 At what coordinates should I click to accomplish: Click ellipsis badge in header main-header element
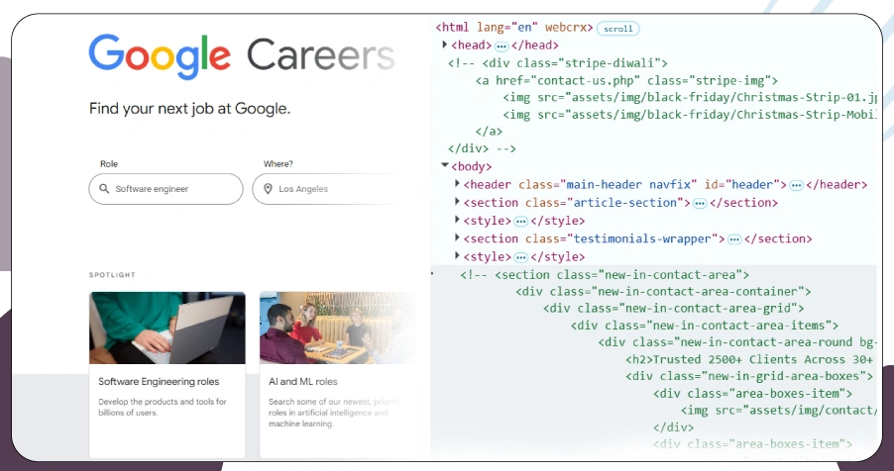(796, 185)
